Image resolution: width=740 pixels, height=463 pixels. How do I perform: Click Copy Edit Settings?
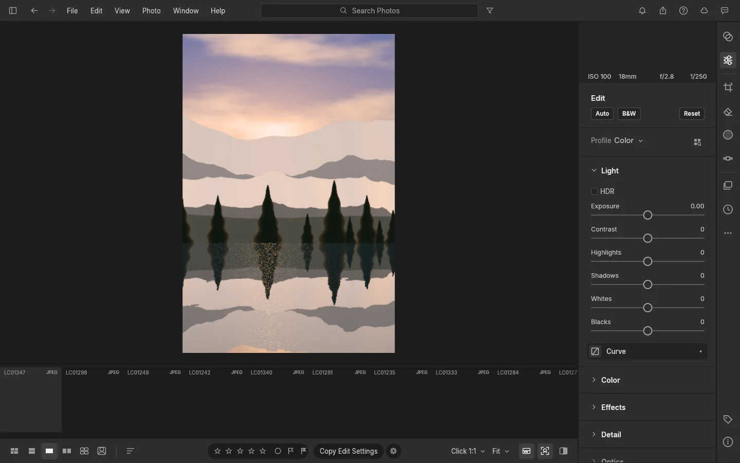tap(348, 451)
